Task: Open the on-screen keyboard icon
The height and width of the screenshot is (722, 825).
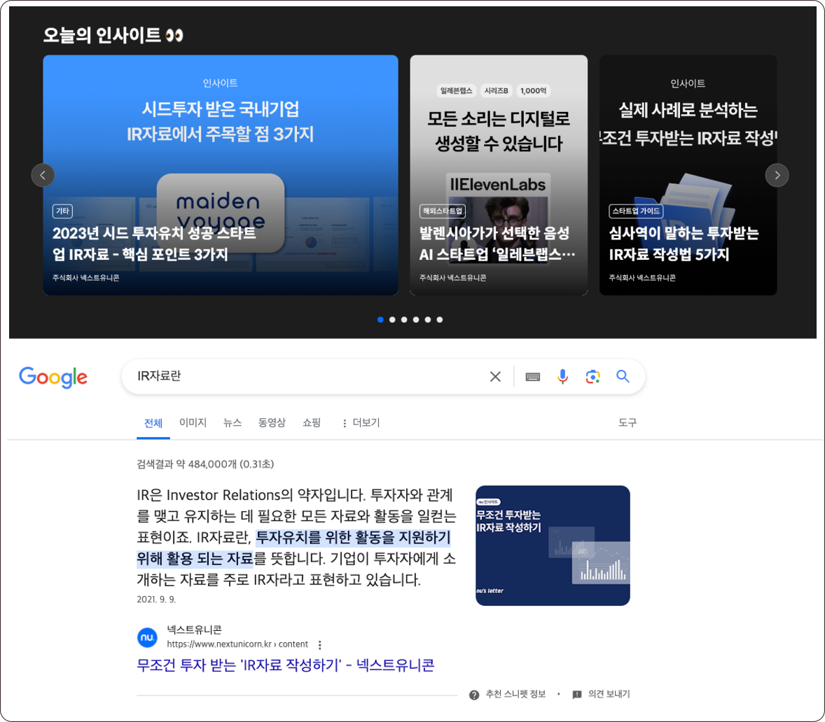Action: click(532, 376)
